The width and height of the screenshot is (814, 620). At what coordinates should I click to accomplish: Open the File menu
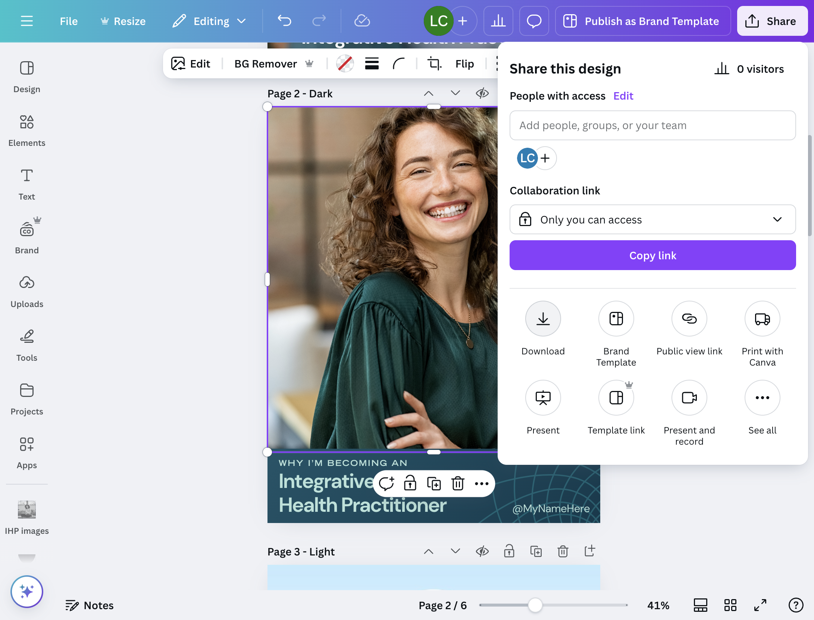click(x=69, y=21)
